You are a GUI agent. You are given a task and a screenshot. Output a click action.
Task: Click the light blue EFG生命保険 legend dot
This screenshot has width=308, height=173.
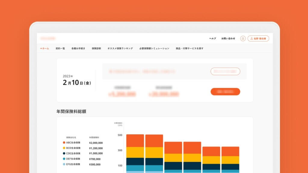click(x=64, y=164)
